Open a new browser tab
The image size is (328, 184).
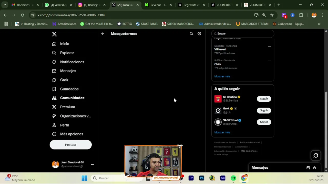tap(279, 5)
